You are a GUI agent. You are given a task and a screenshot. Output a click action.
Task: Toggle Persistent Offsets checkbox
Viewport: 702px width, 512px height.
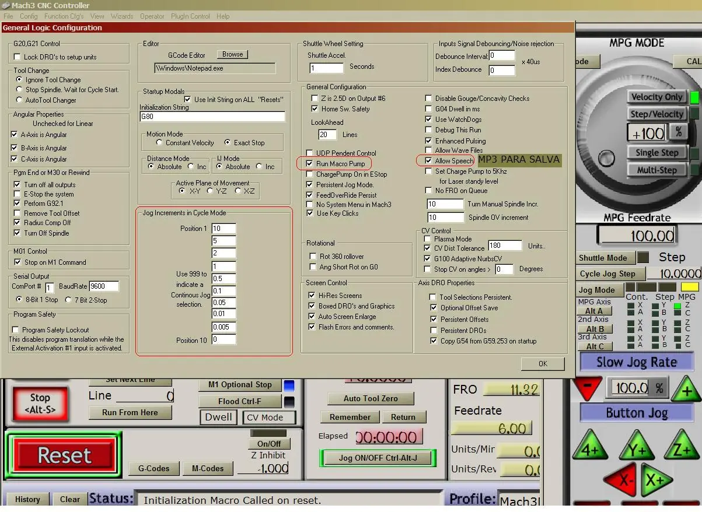pos(434,320)
